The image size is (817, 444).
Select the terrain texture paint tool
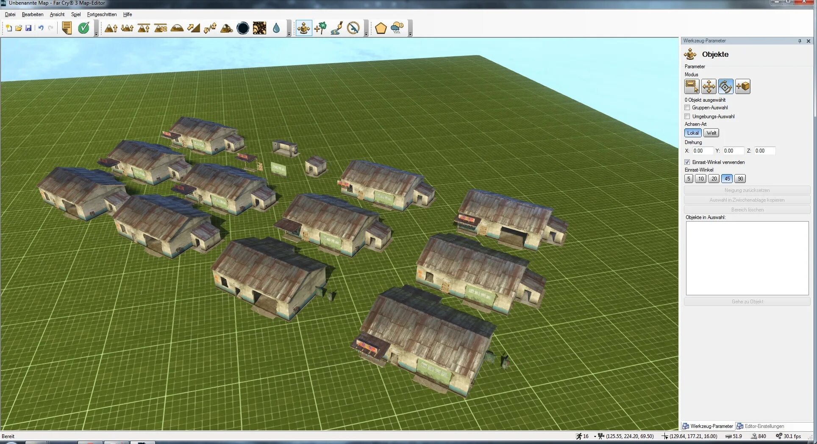[x=259, y=28]
